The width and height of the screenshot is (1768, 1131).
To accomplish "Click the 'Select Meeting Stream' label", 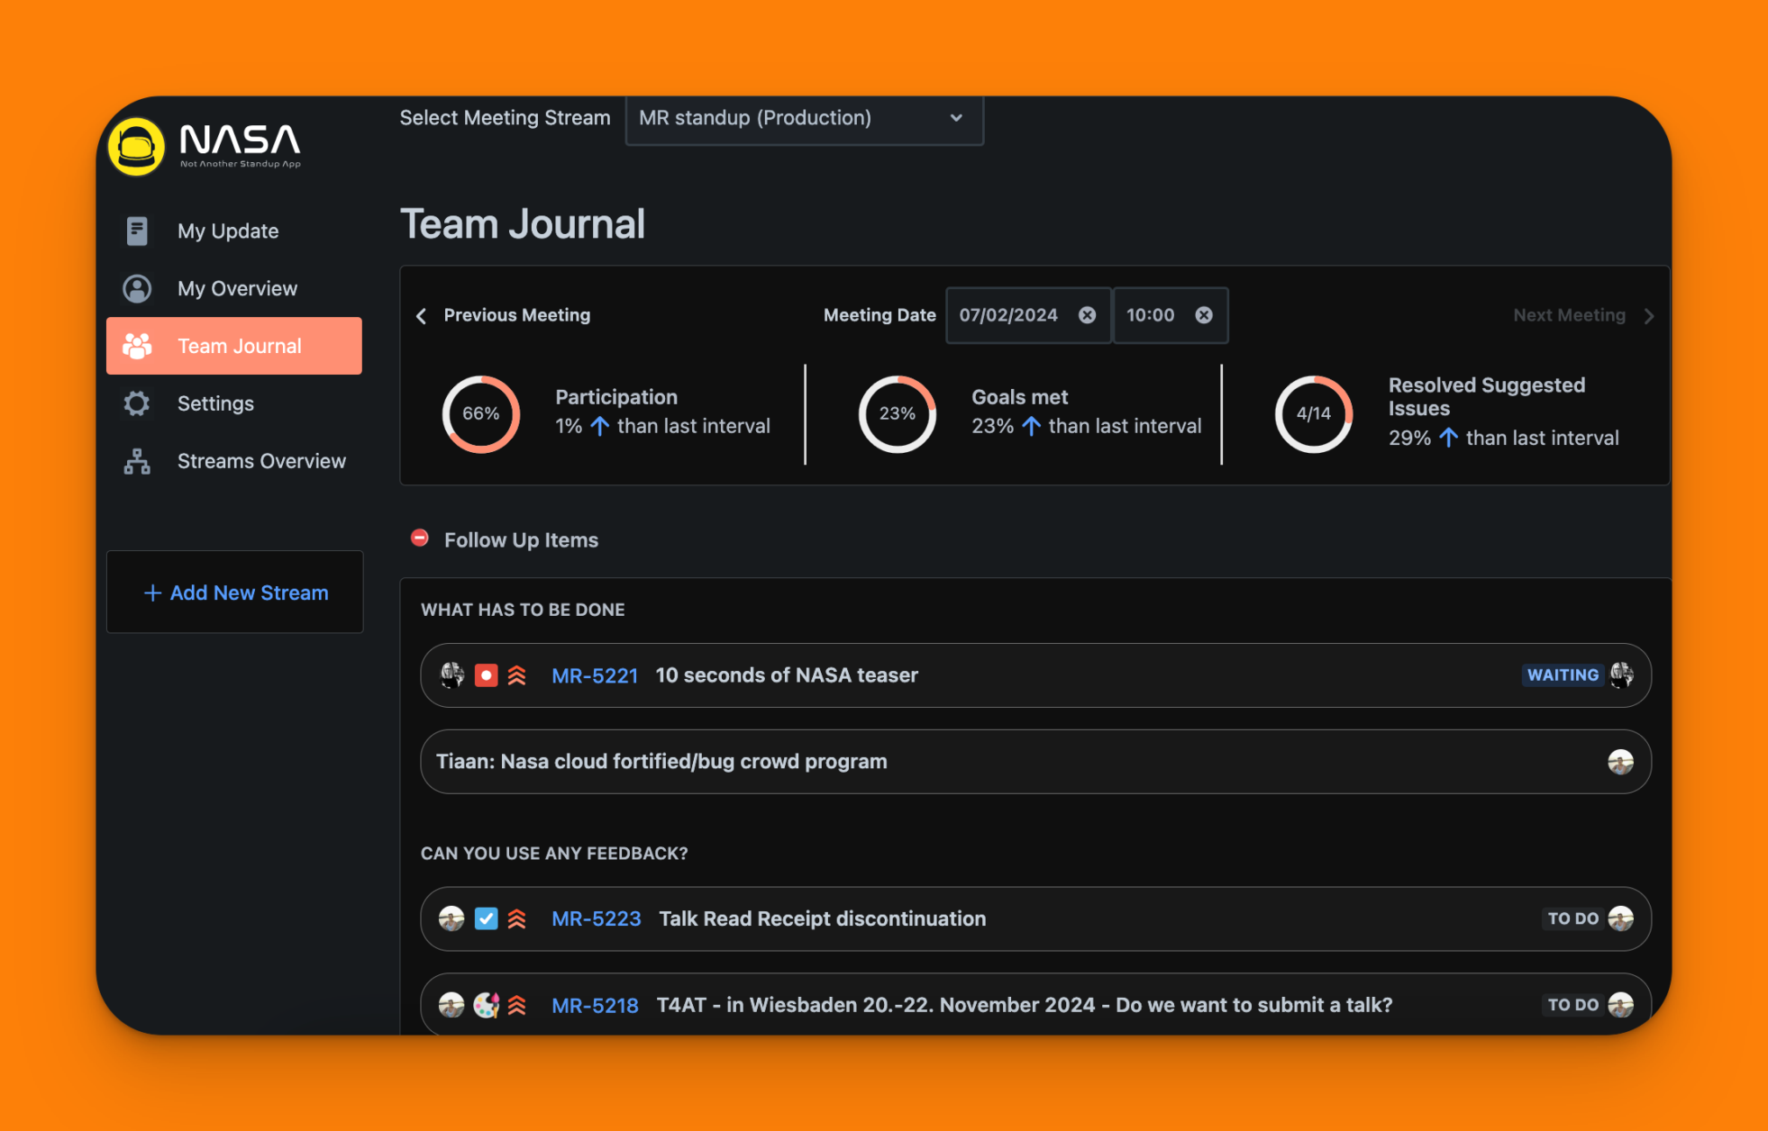I will click(x=505, y=118).
